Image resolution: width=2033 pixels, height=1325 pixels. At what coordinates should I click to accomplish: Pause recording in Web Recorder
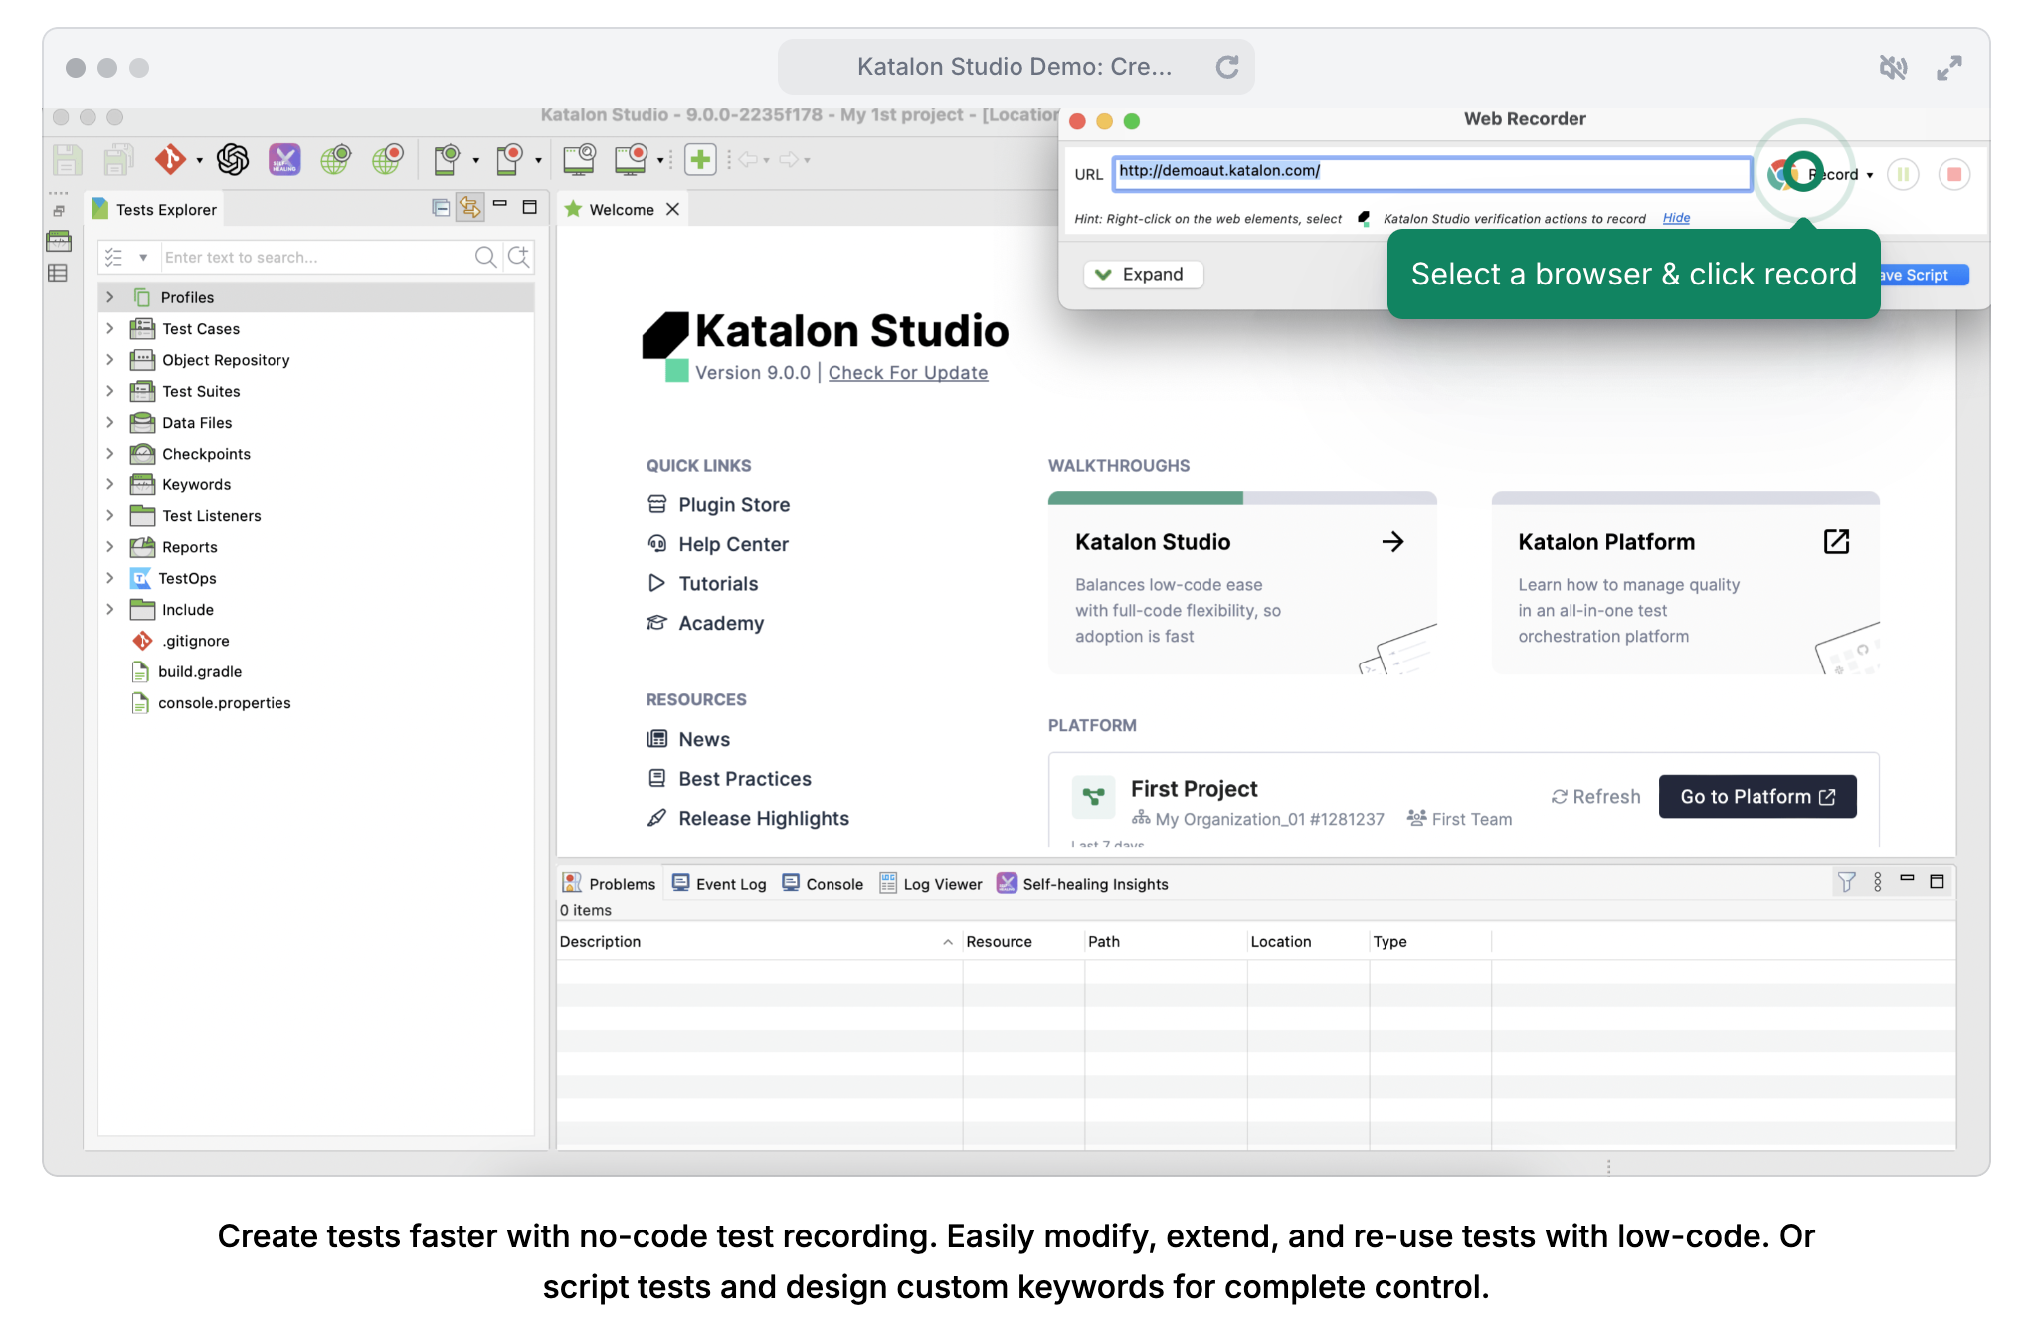[x=1903, y=175]
